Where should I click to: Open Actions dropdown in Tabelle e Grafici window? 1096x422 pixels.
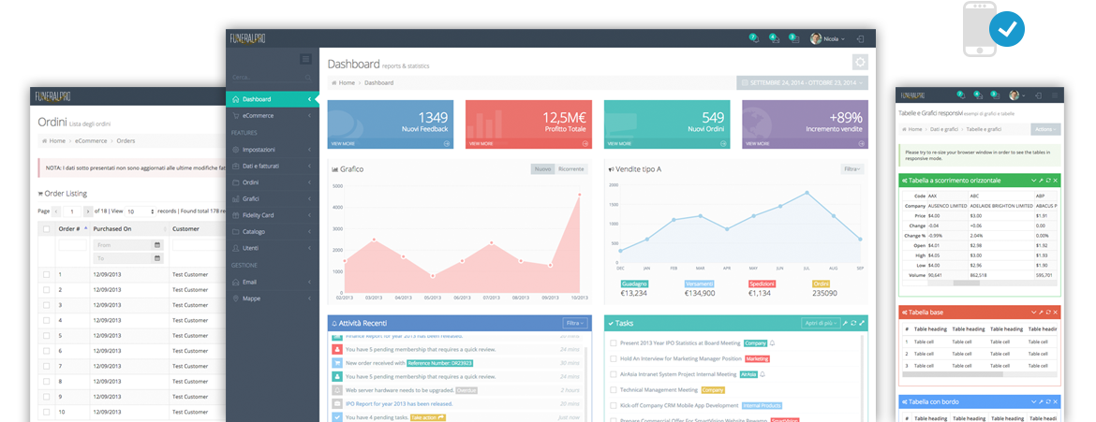pyautogui.click(x=1045, y=129)
